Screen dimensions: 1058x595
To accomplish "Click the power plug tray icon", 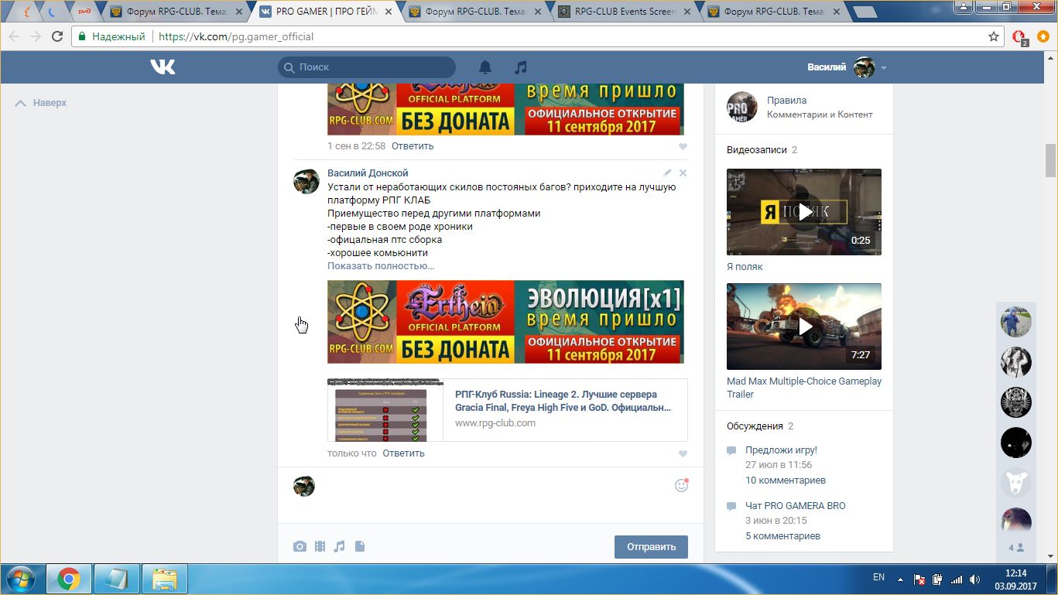I will [938, 579].
